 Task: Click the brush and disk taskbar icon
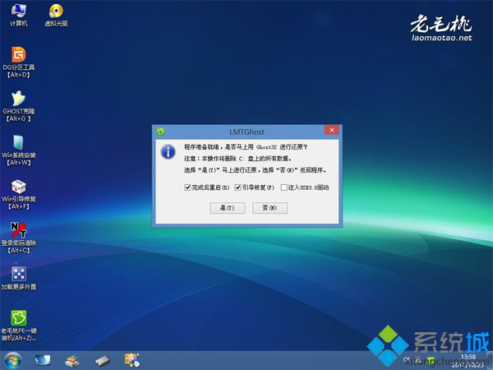(72, 361)
